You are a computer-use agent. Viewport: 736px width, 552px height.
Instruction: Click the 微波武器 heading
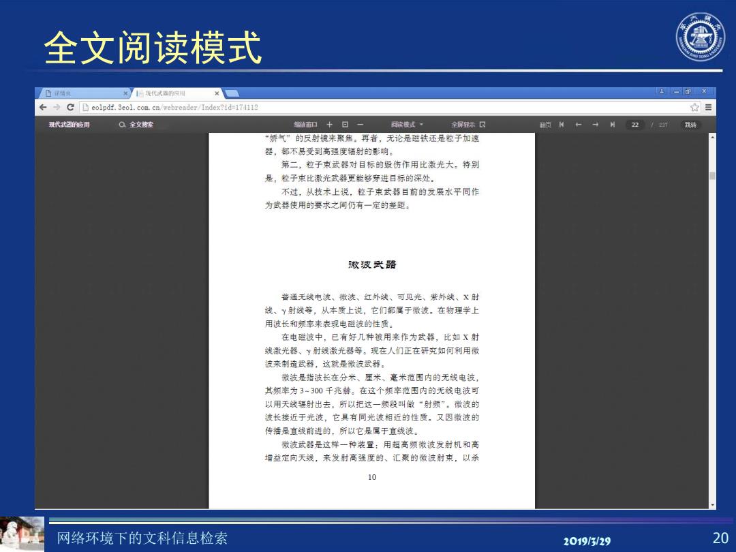click(x=372, y=264)
